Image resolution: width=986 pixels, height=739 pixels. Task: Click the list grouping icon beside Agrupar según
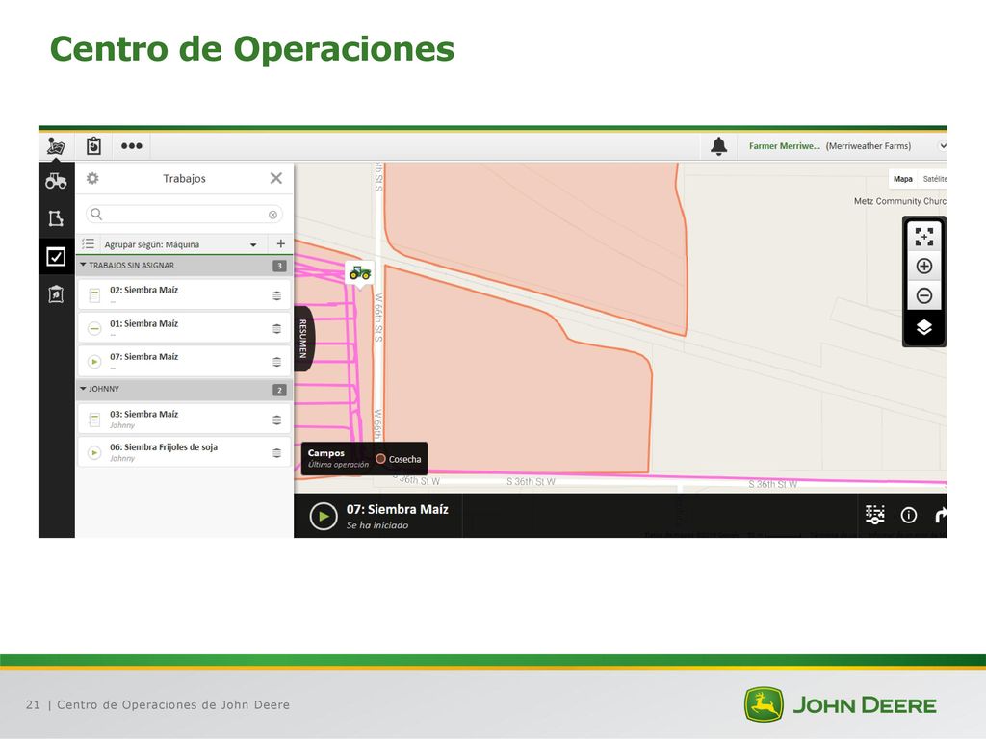click(89, 243)
